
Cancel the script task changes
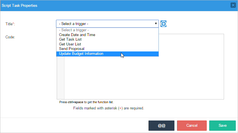point(192,126)
